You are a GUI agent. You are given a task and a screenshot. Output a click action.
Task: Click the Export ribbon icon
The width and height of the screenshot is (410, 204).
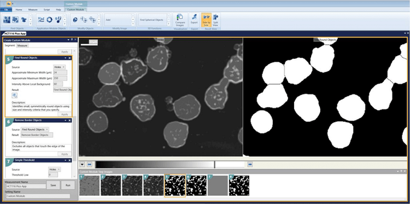194,19
